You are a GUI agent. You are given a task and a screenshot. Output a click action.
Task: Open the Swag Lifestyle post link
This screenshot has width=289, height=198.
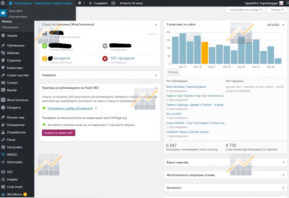(196, 123)
